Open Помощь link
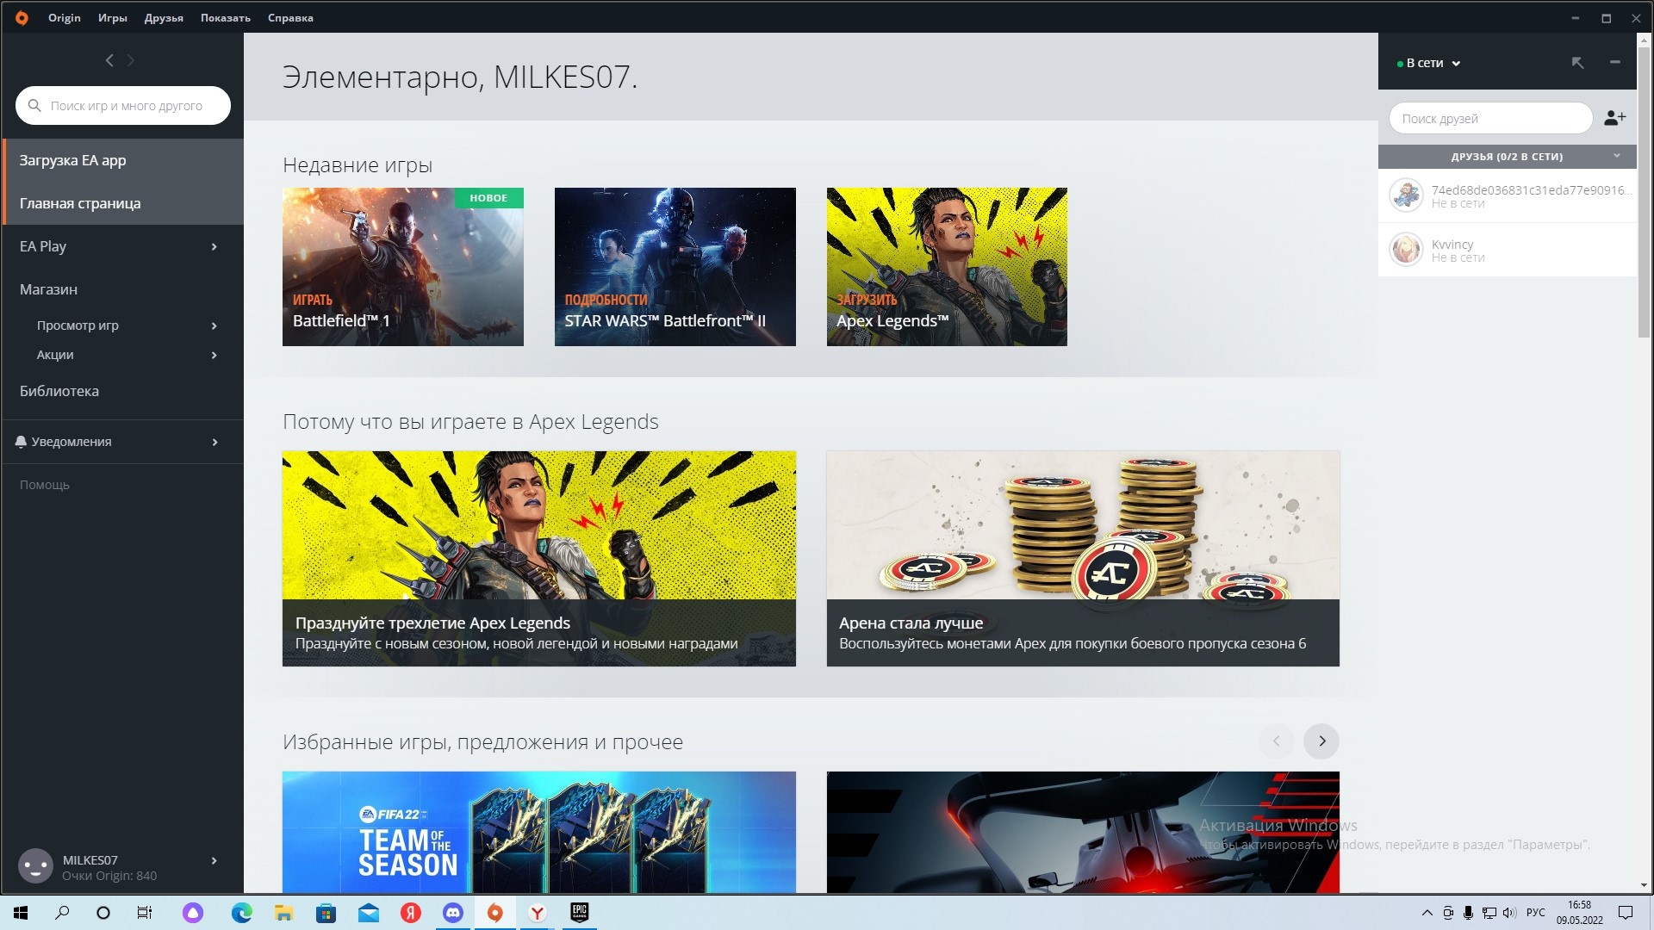The width and height of the screenshot is (1654, 930). (45, 485)
